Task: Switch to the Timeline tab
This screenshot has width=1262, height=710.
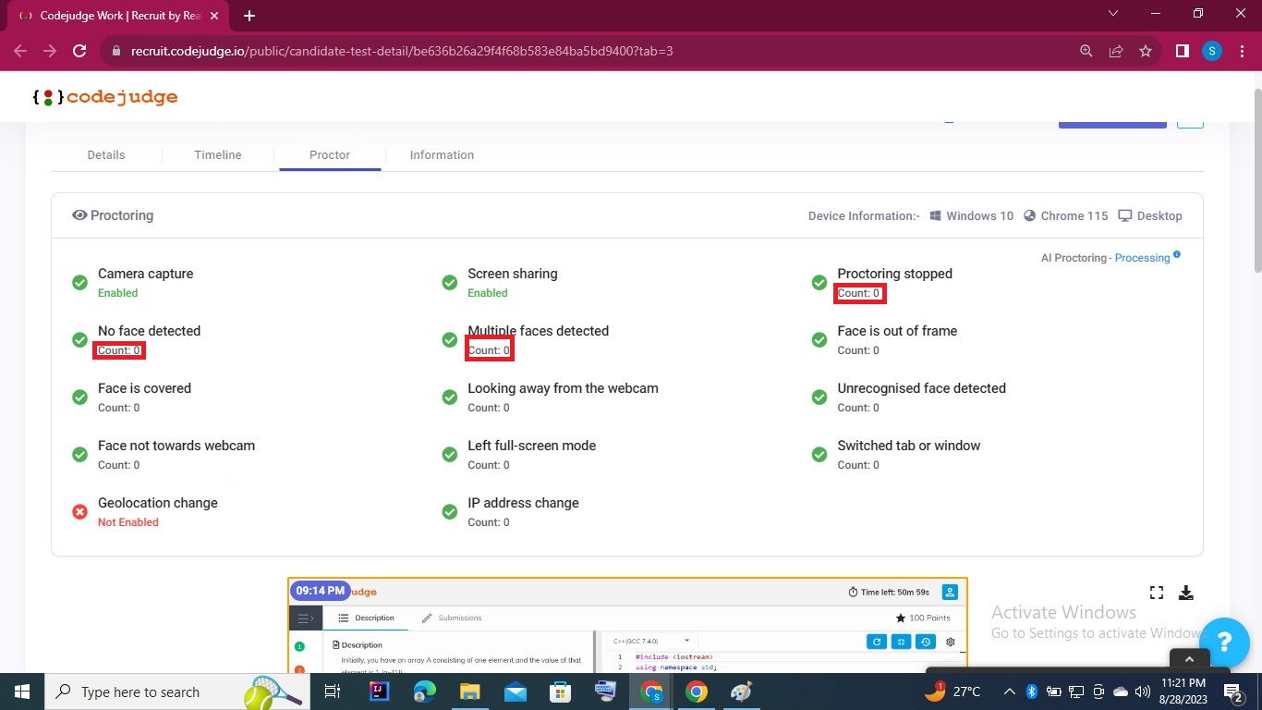Action: click(x=217, y=154)
